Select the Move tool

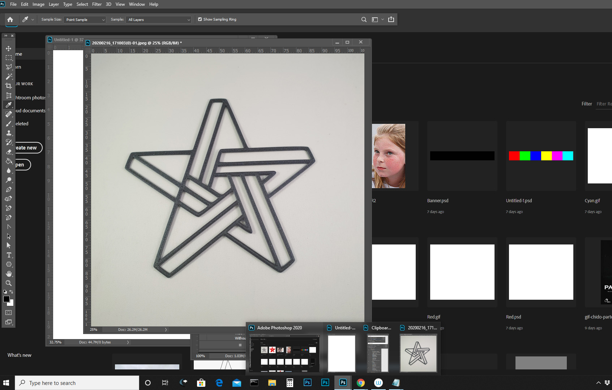(9, 48)
